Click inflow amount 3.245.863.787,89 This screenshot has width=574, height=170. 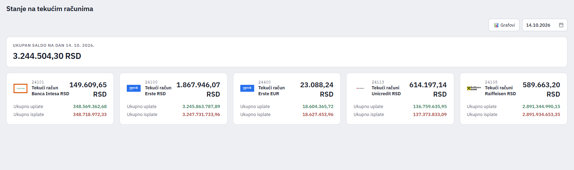pos(201,107)
